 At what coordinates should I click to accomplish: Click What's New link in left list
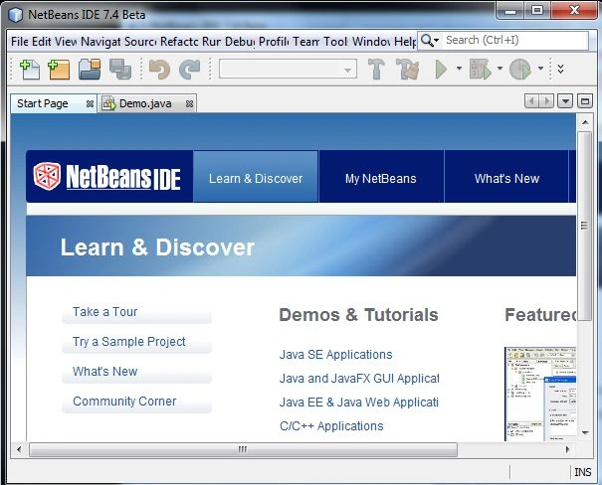click(104, 371)
